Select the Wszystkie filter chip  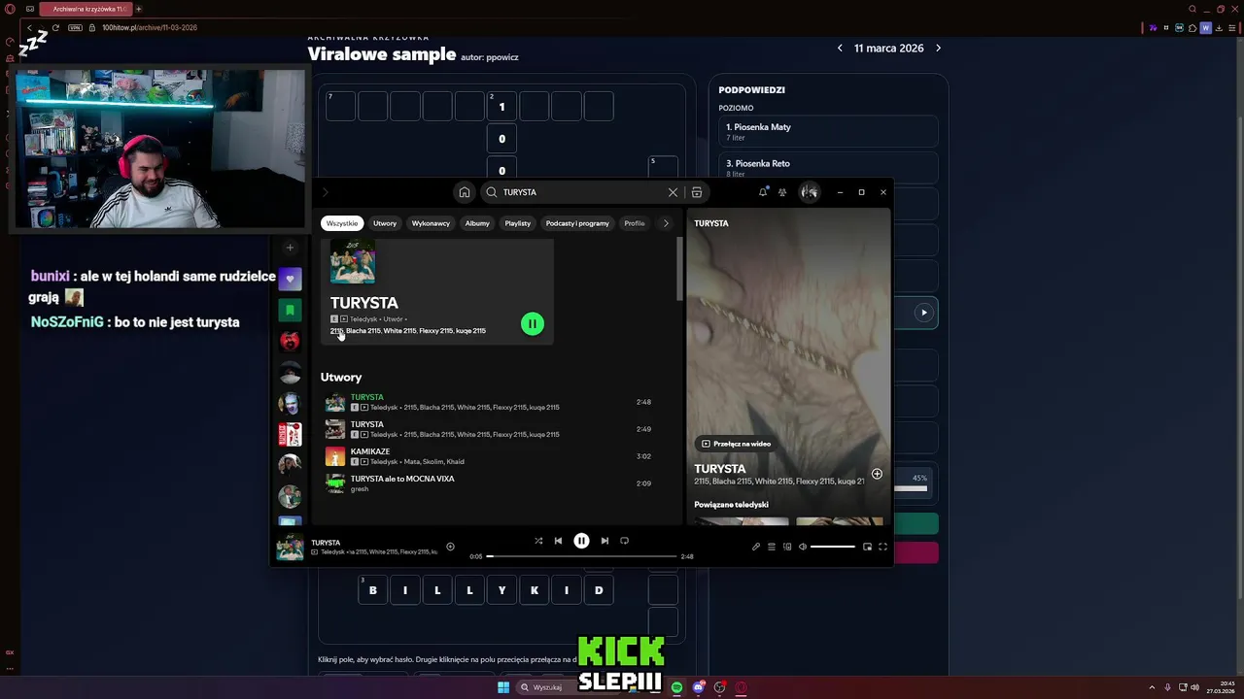coord(342,223)
